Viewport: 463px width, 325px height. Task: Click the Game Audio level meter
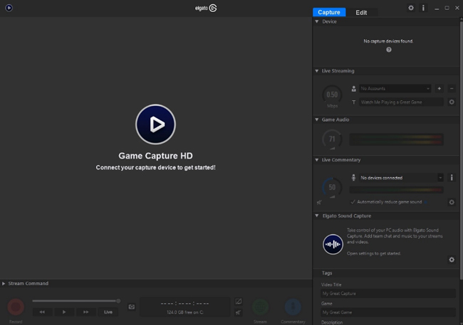tap(396, 139)
